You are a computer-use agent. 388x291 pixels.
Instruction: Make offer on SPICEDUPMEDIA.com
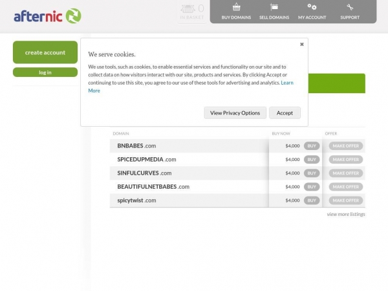click(346, 159)
